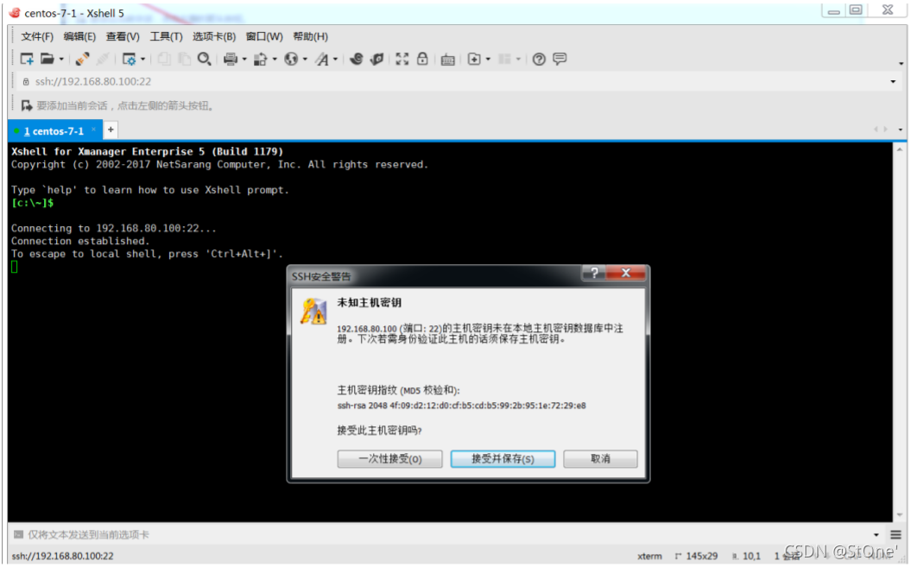The width and height of the screenshot is (911, 567).
Task: Launch Xagent via the green swirl icon
Action: [377, 59]
